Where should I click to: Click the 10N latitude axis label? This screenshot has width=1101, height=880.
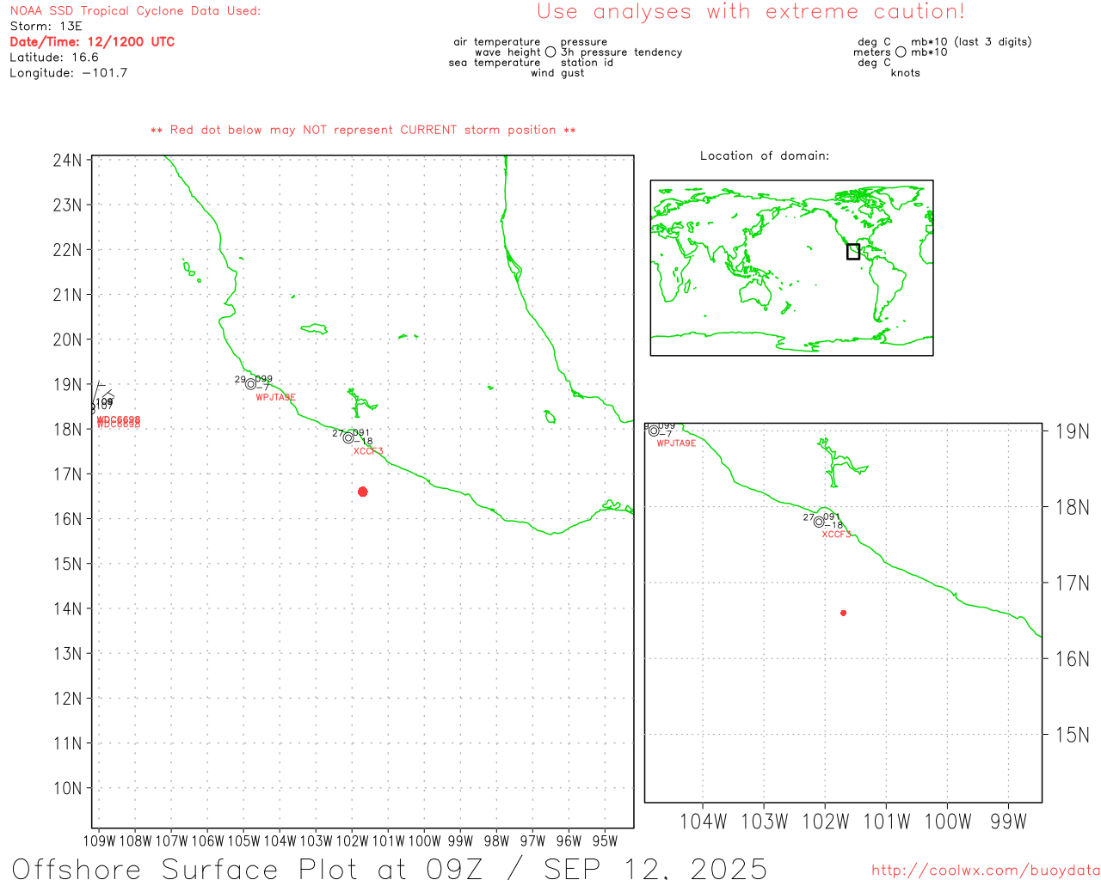(x=68, y=788)
